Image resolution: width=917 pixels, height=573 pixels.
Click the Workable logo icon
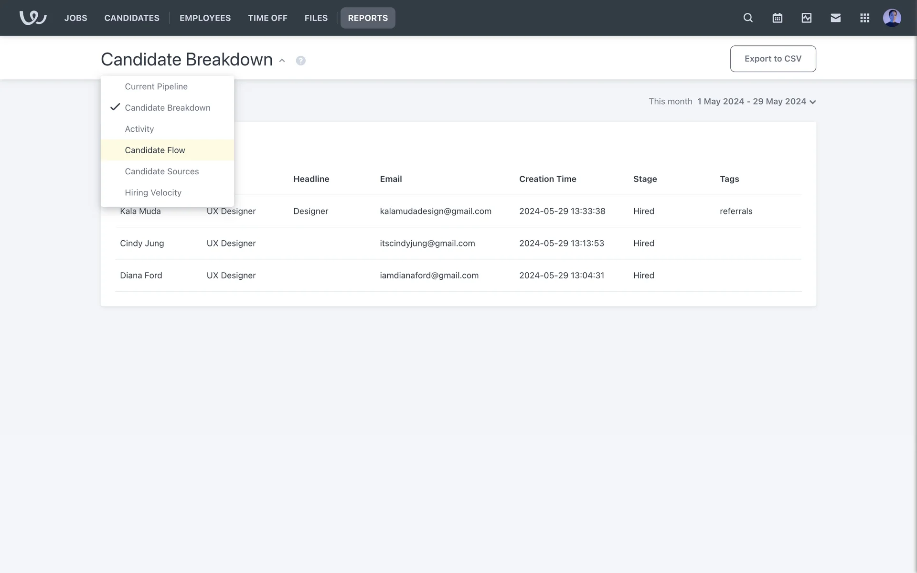pyautogui.click(x=33, y=18)
